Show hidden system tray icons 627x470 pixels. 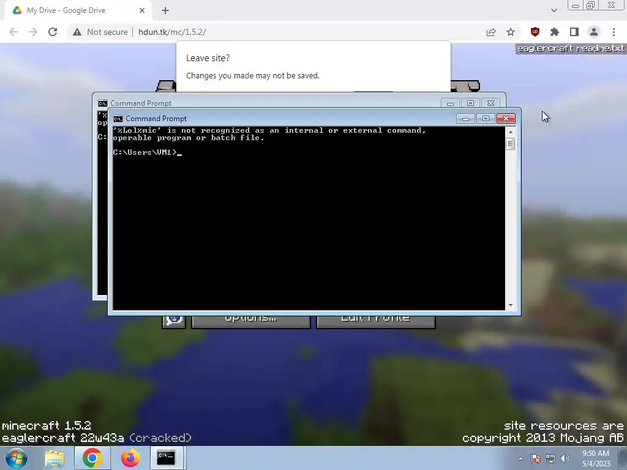[x=520, y=458]
